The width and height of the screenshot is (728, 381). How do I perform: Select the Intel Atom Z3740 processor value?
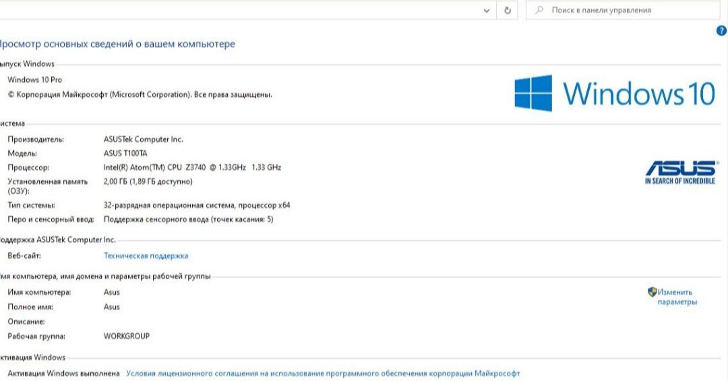coord(192,168)
